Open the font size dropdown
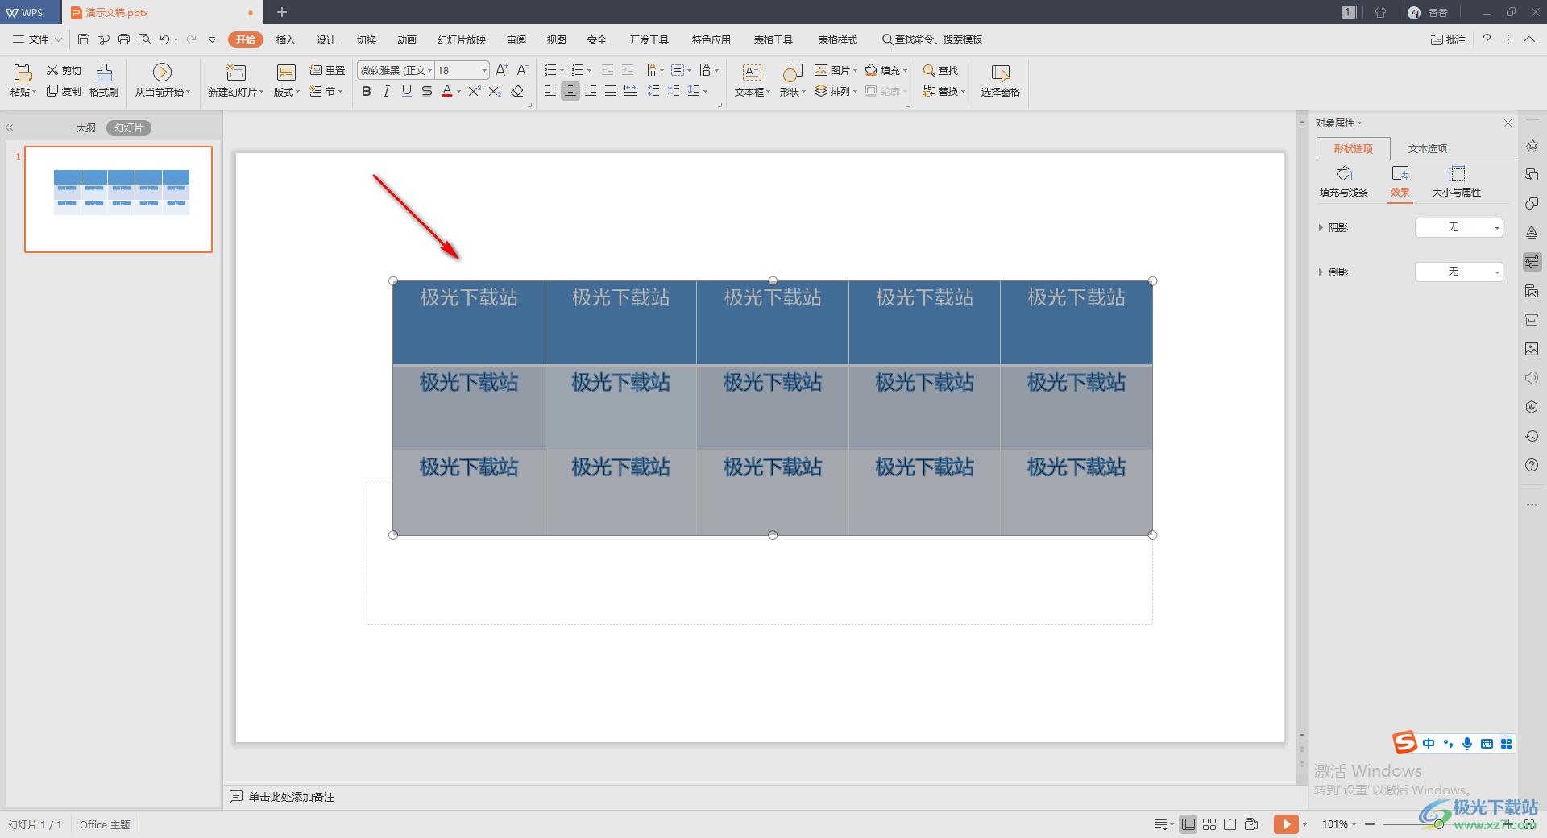 click(x=484, y=70)
